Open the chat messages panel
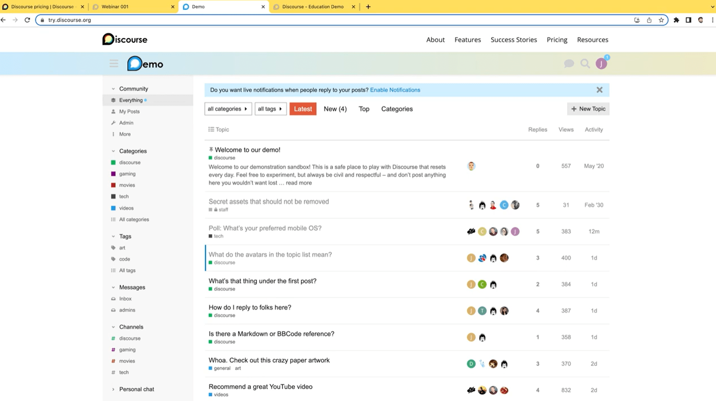 pyautogui.click(x=569, y=63)
